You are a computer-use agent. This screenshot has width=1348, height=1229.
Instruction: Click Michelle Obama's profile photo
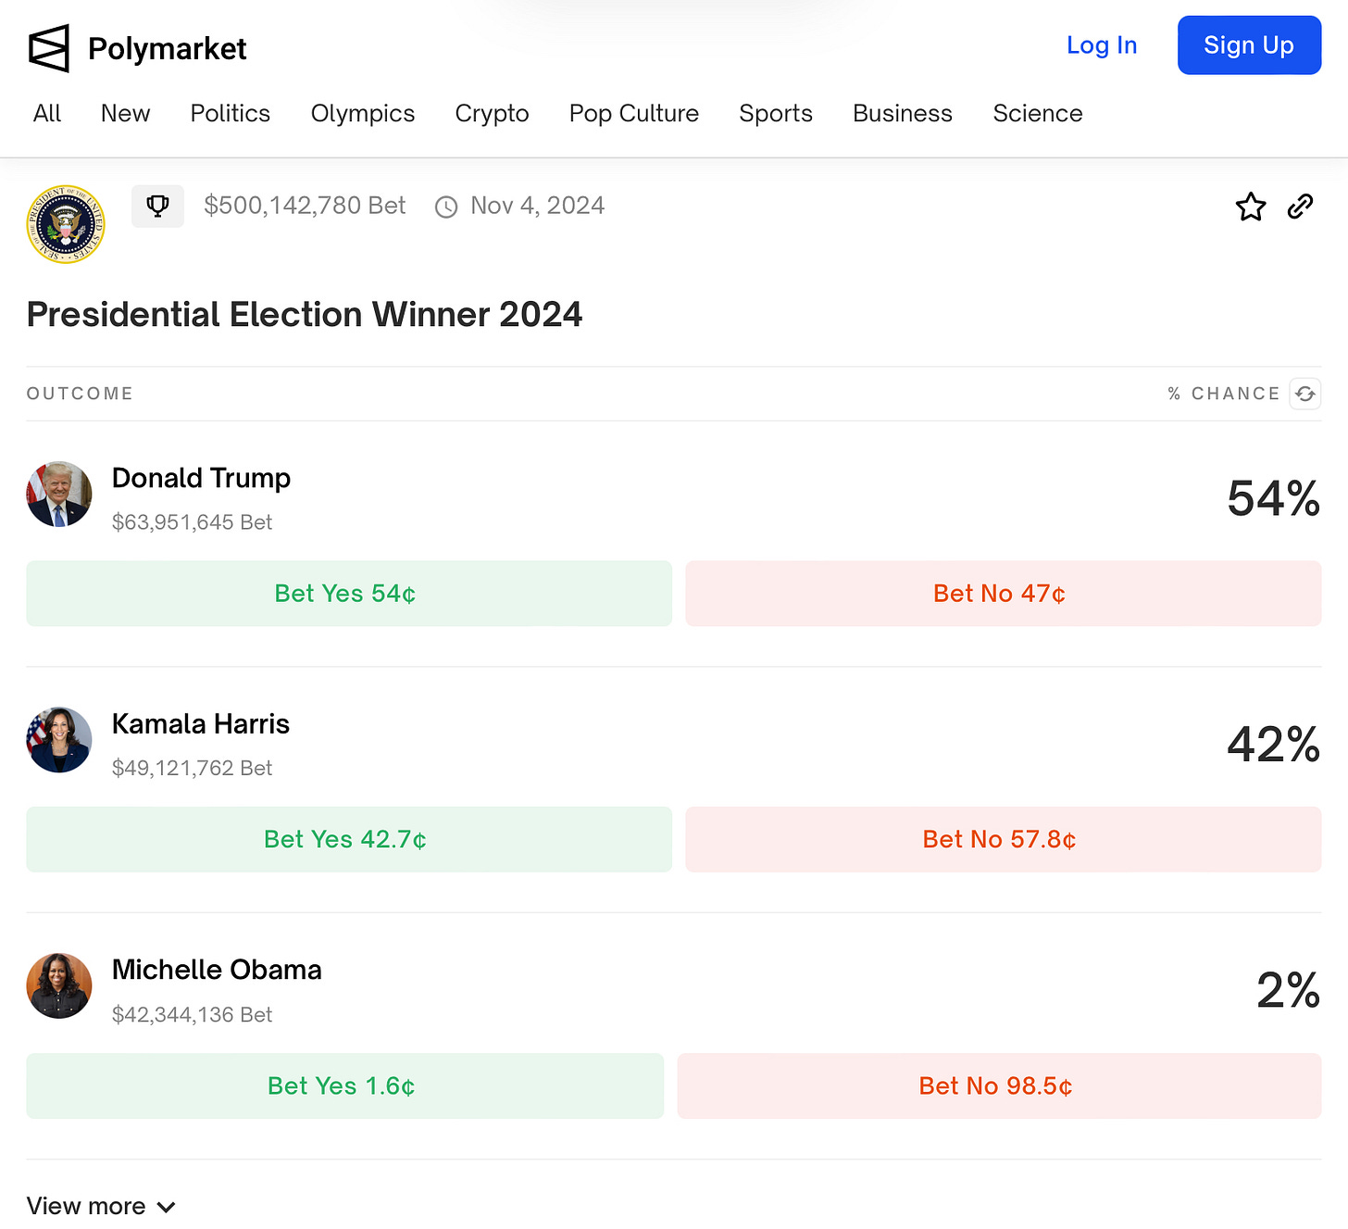[x=59, y=986]
